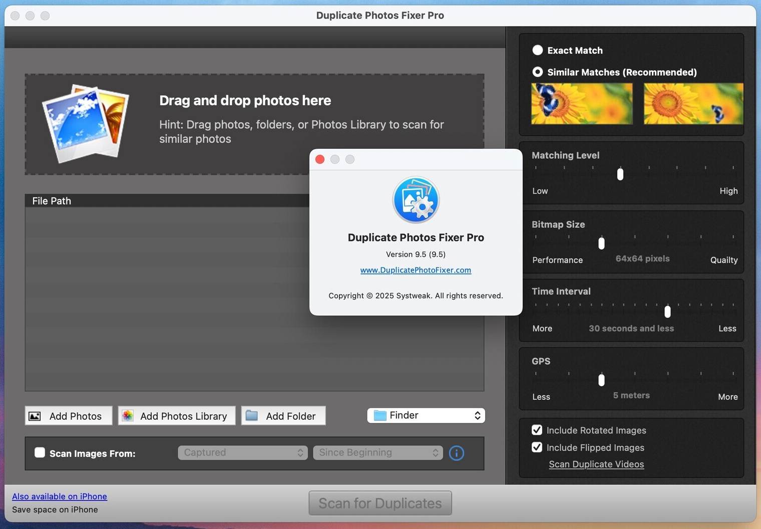Open the Scan Duplicate Videos link
Image resolution: width=761 pixels, height=529 pixels.
596,464
